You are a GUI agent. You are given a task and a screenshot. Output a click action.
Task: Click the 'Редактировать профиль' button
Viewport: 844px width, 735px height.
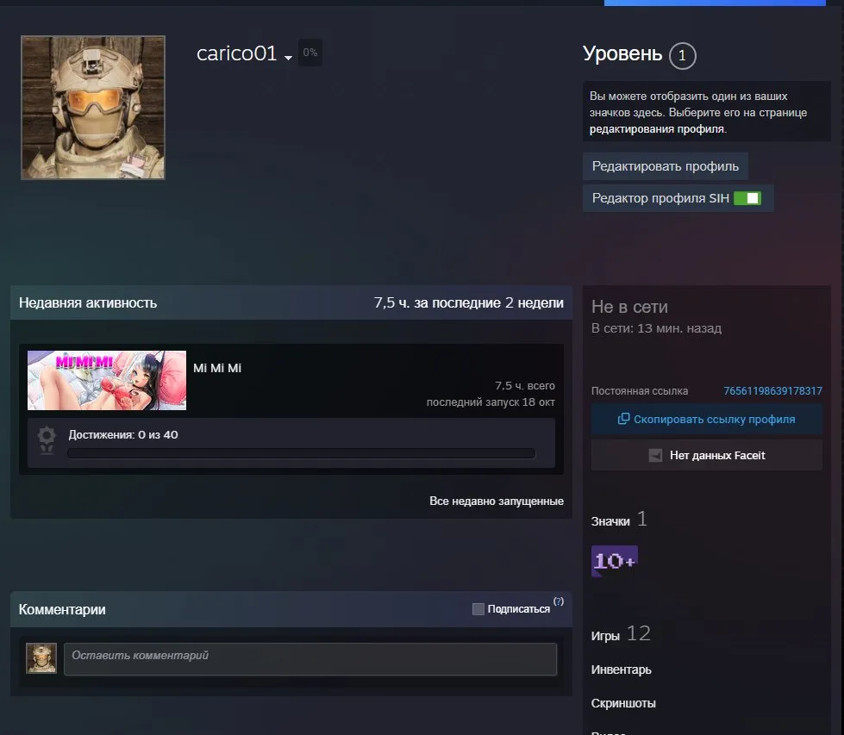(x=666, y=166)
